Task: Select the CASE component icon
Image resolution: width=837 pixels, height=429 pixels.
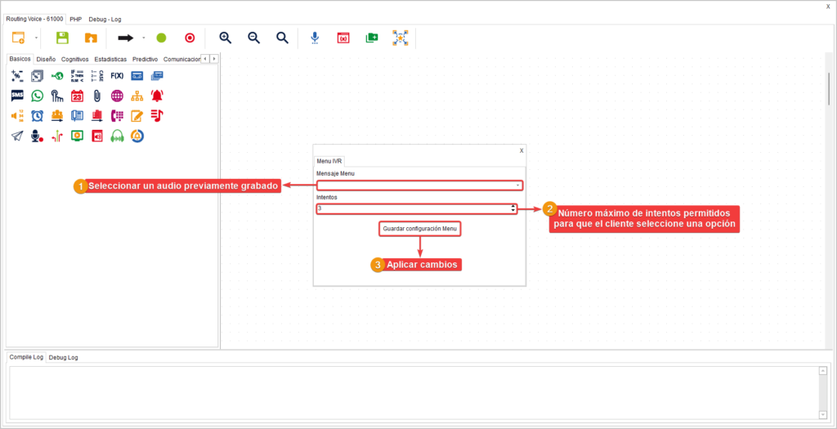Action: (x=97, y=76)
